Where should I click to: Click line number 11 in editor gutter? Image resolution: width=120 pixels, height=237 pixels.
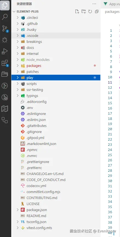[110, 82]
